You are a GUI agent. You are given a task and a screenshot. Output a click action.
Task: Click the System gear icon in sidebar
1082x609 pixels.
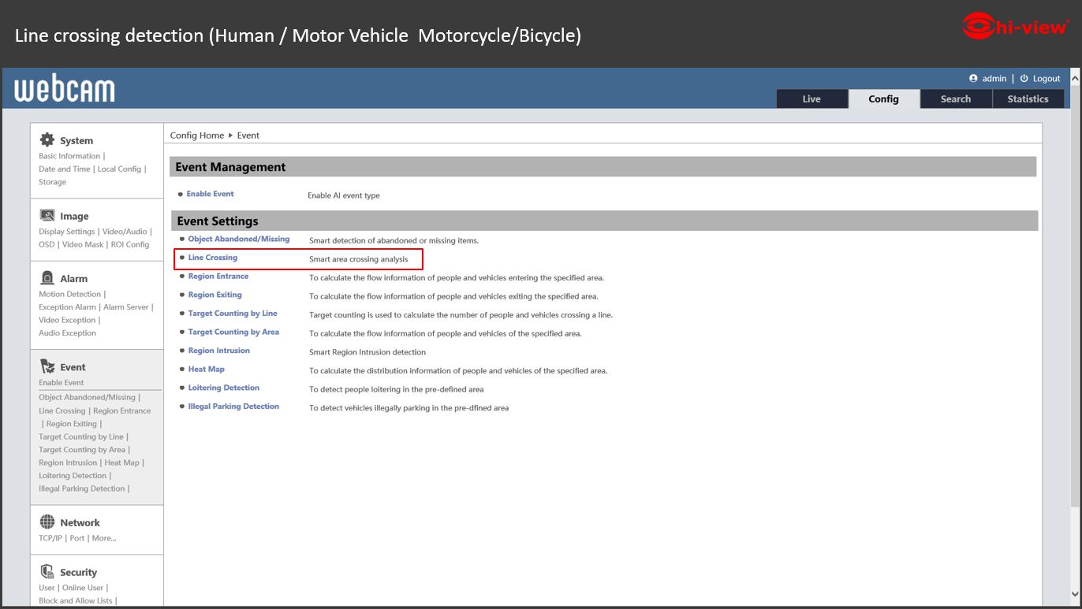47,140
